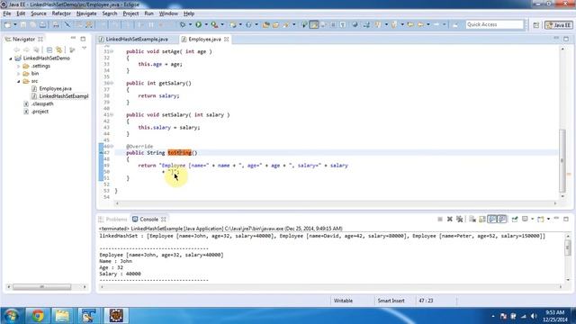Toggle Link with Editor in Navigator
The image size is (576, 324).
tap(58, 49)
